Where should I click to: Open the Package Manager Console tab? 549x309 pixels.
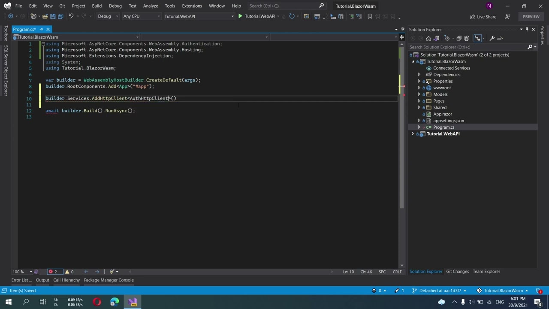tap(109, 280)
